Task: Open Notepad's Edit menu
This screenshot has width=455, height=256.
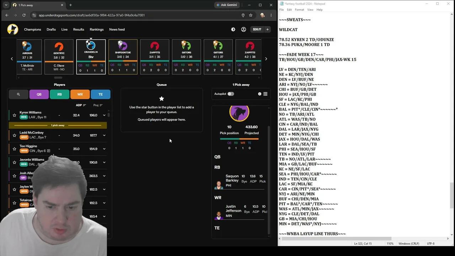Action: [x=289, y=10]
